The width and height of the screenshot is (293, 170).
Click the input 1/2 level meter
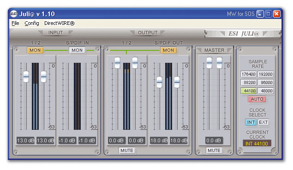tap(35, 96)
